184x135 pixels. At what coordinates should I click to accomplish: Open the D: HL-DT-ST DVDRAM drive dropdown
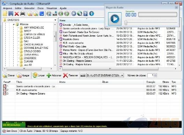coord(105,75)
